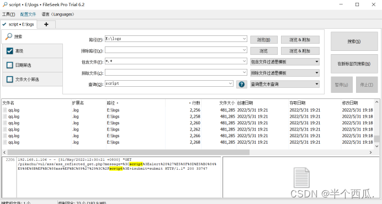Image resolution: width=382 pixels, height=204 pixels.
Task: Click the 暂停(U) pause button
Action: (x=342, y=85)
